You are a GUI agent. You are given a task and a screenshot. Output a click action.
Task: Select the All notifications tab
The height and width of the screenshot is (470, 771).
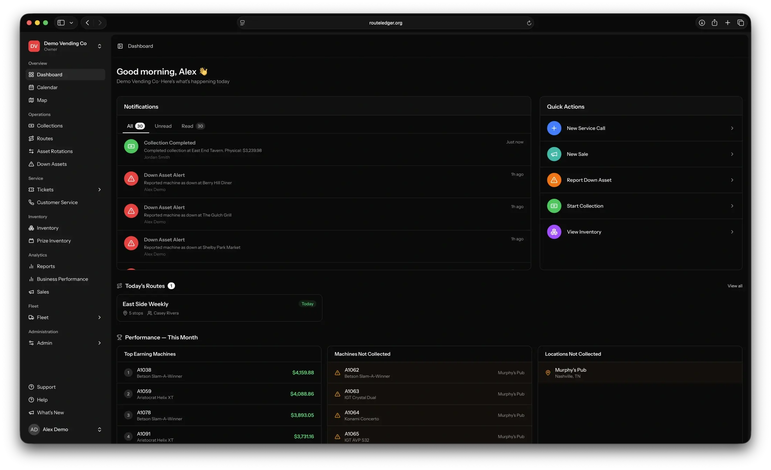click(x=136, y=126)
